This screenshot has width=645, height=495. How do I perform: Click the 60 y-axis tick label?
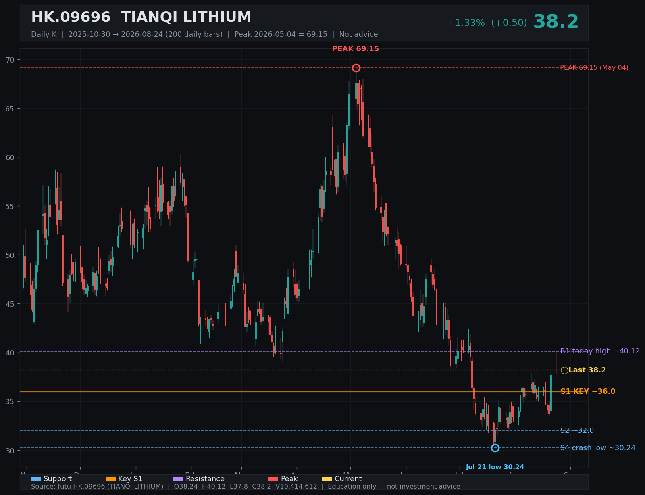click(x=10, y=157)
